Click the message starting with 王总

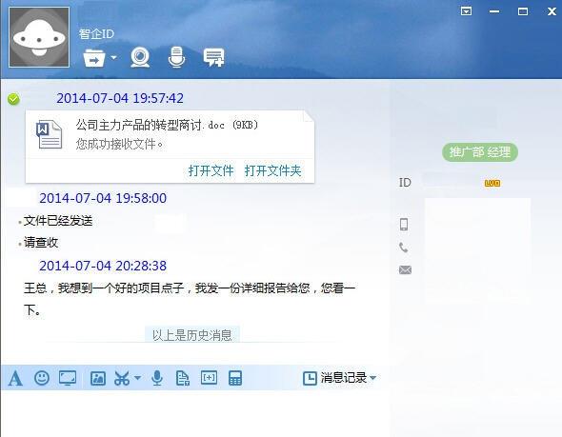pyautogui.click(x=190, y=299)
